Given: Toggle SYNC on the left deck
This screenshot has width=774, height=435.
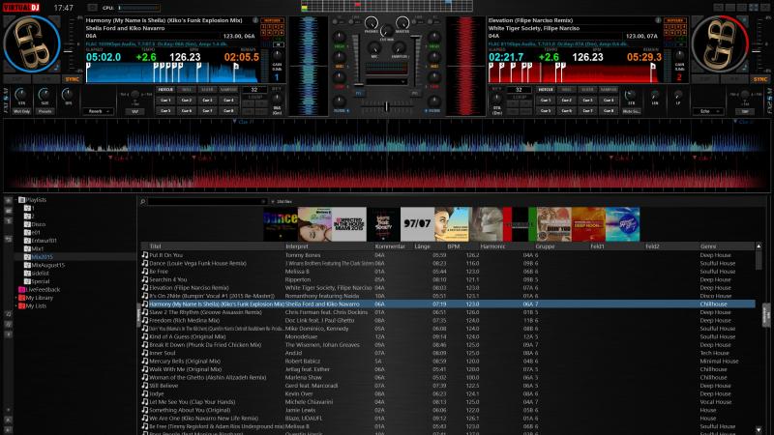Looking at the screenshot, I should (x=72, y=79).
